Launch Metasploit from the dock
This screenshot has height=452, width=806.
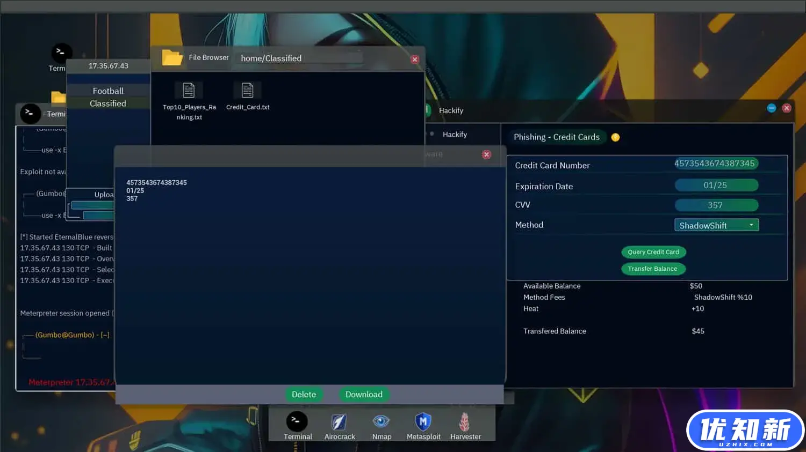point(423,422)
